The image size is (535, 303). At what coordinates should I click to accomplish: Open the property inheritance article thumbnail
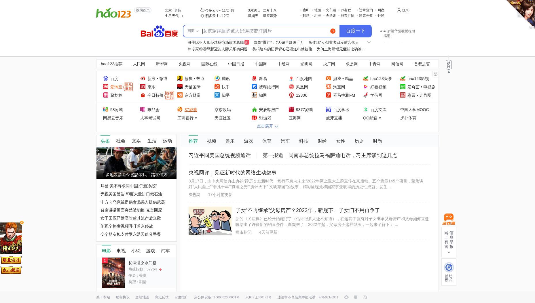pyautogui.click(x=210, y=221)
